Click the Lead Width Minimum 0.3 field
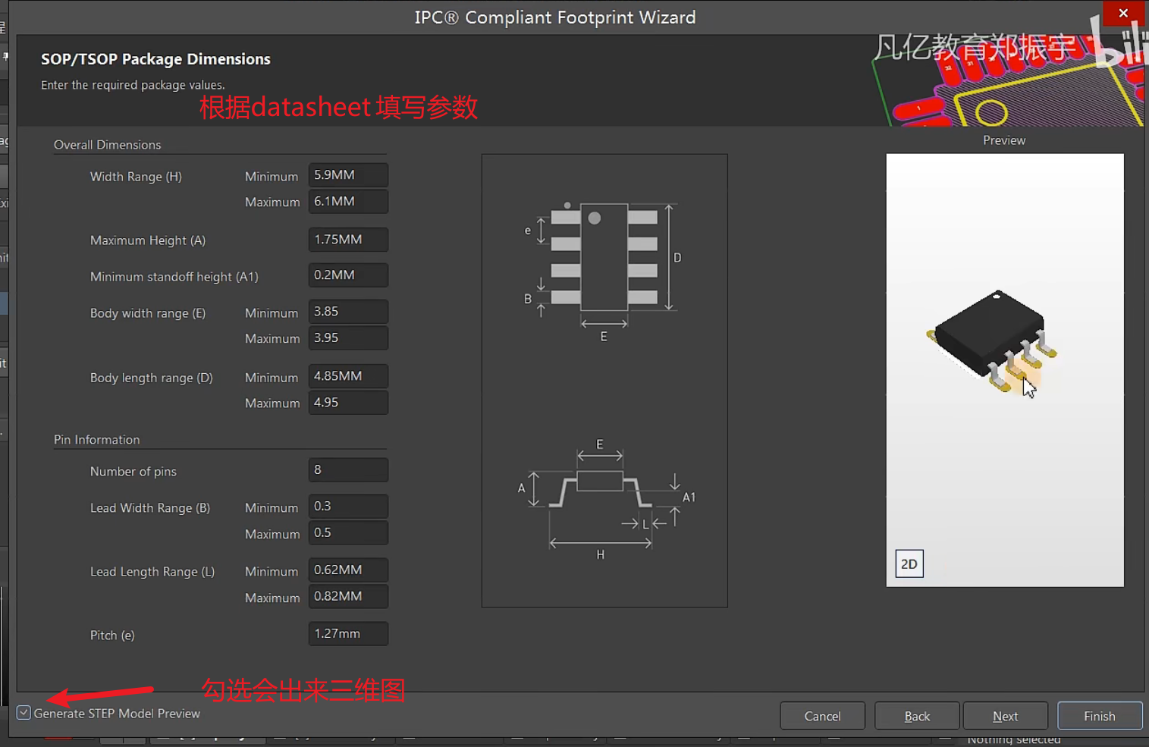The height and width of the screenshot is (747, 1149). click(x=347, y=507)
